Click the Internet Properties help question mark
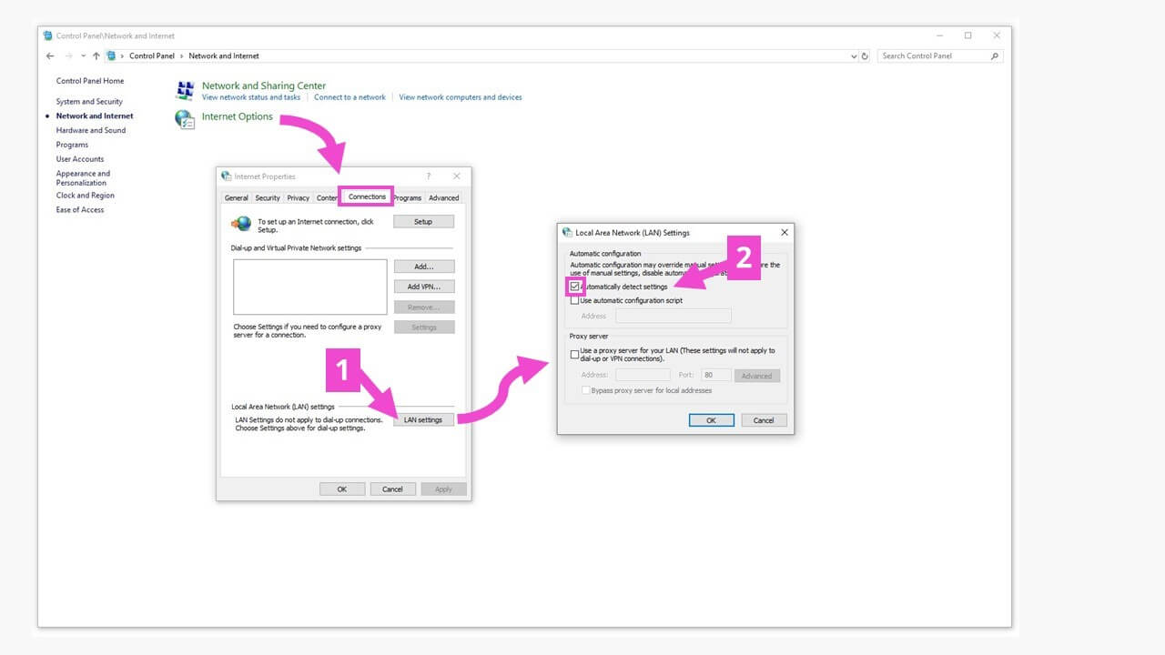Viewport: 1165px width, 655px height. tap(429, 176)
